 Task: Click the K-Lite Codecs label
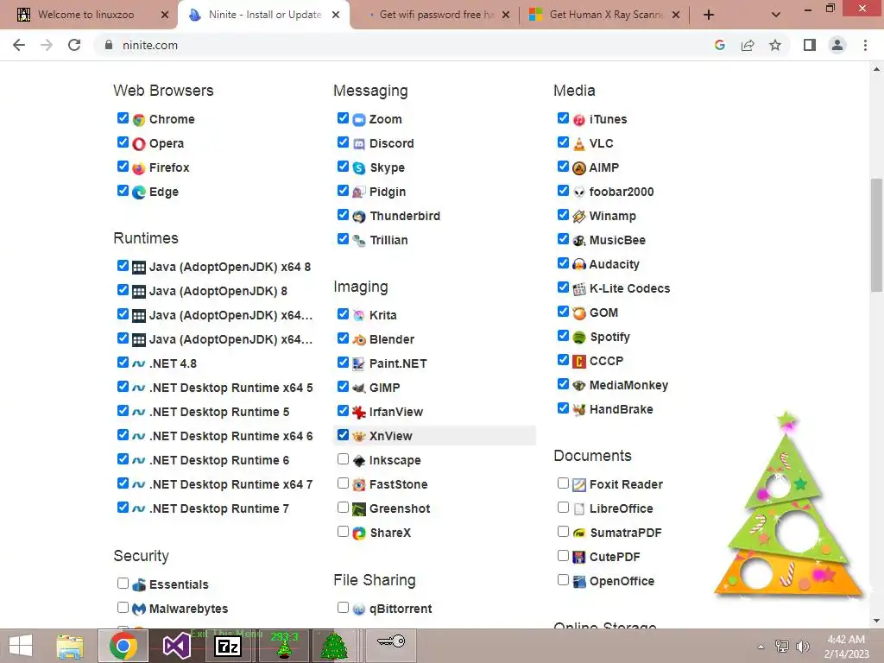(x=629, y=288)
